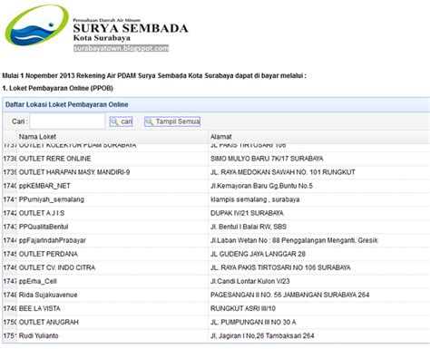The image size is (430, 349).
Task: Click address Jl. Bentul I Balai RW, SBS
Action: (x=249, y=227)
